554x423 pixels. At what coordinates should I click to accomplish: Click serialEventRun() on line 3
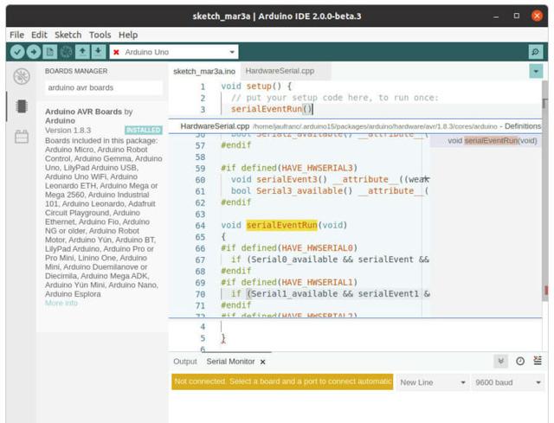click(x=271, y=109)
